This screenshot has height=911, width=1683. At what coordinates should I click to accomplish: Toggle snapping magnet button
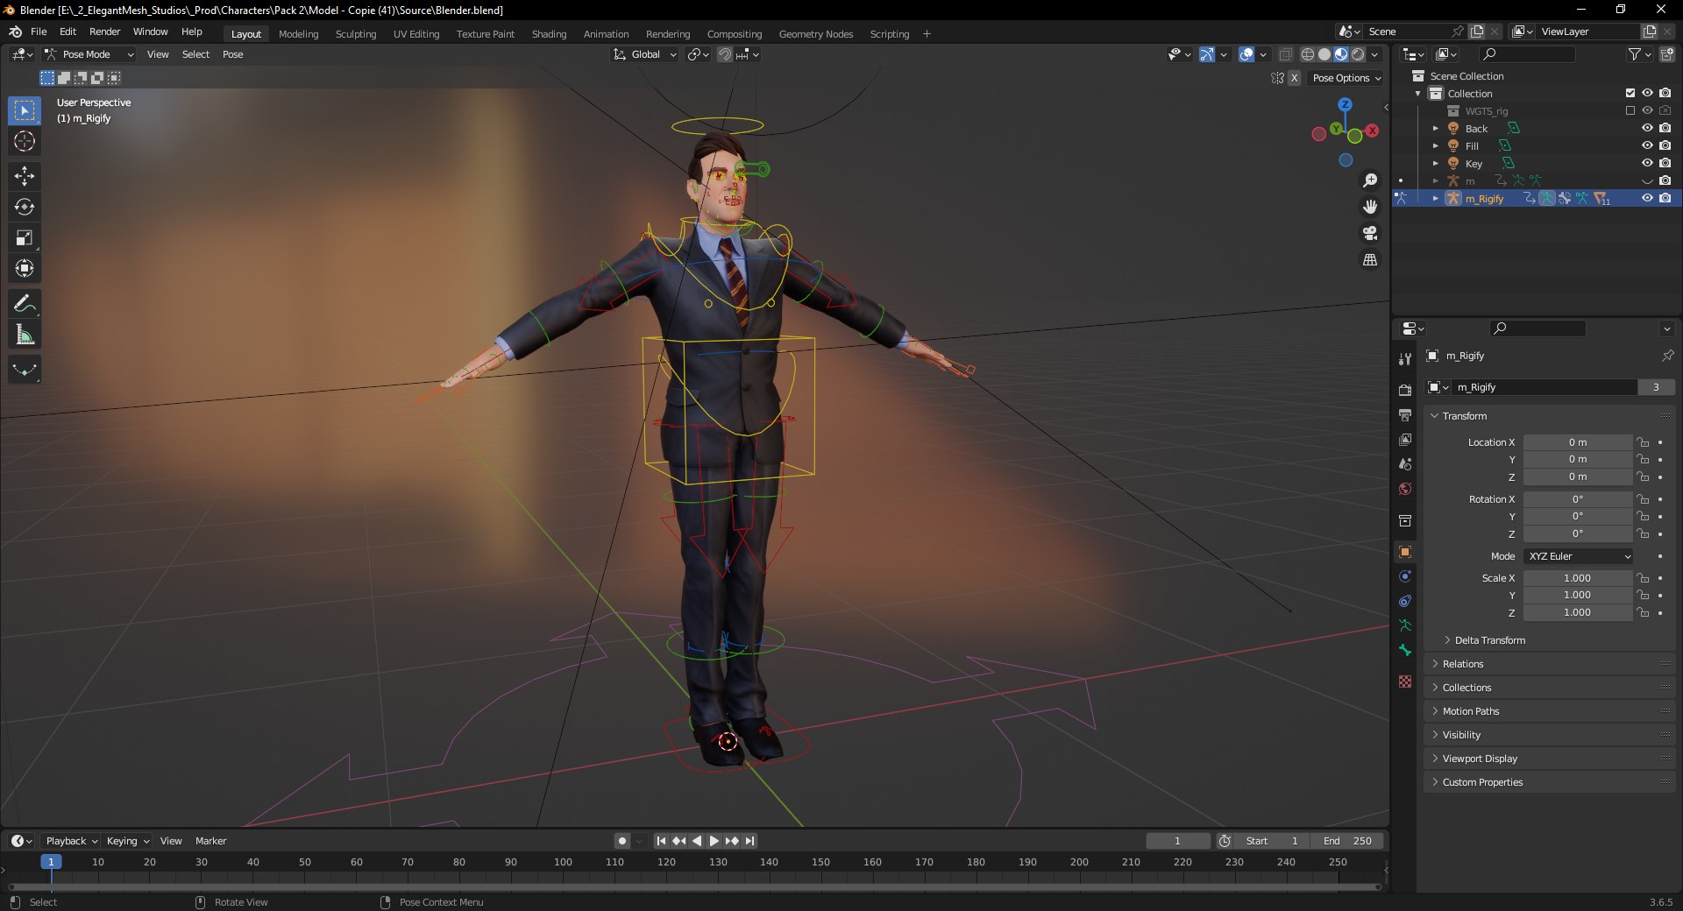point(725,54)
